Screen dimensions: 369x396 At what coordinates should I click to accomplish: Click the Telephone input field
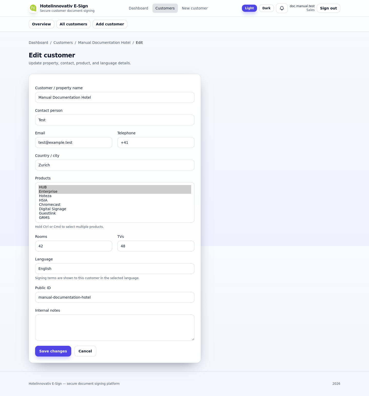156,143
